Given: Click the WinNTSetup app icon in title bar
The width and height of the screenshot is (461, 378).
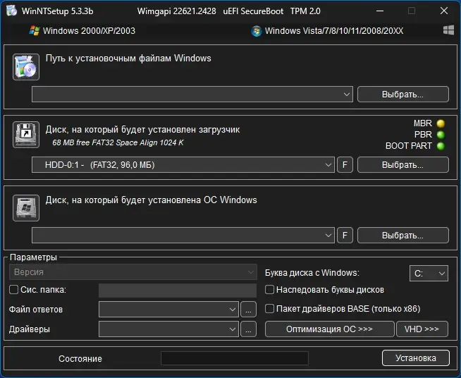Looking at the screenshot, I should pos(11,11).
